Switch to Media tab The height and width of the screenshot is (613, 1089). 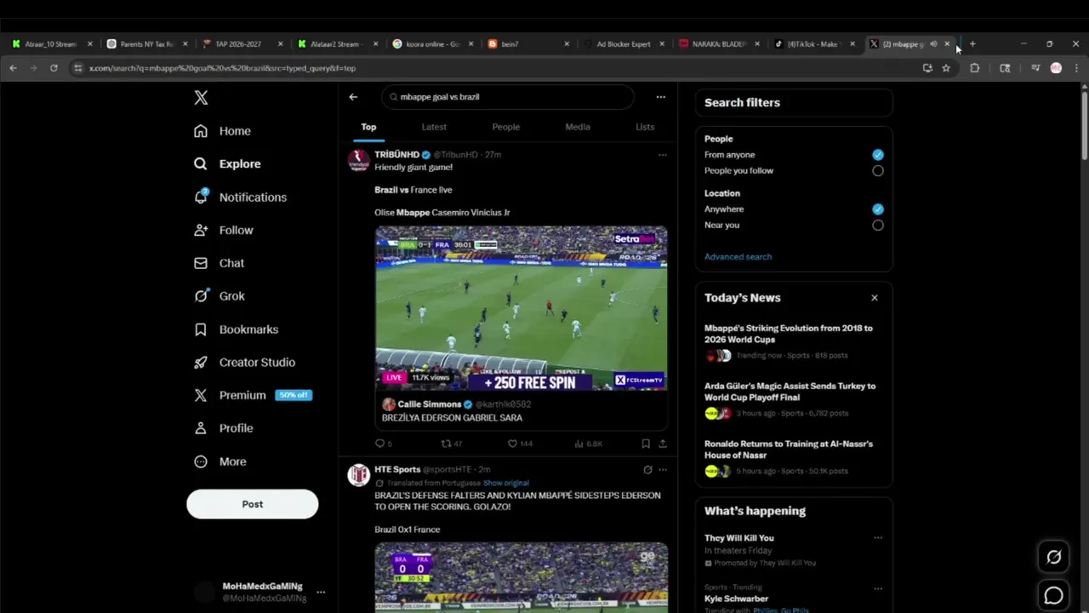click(x=578, y=127)
